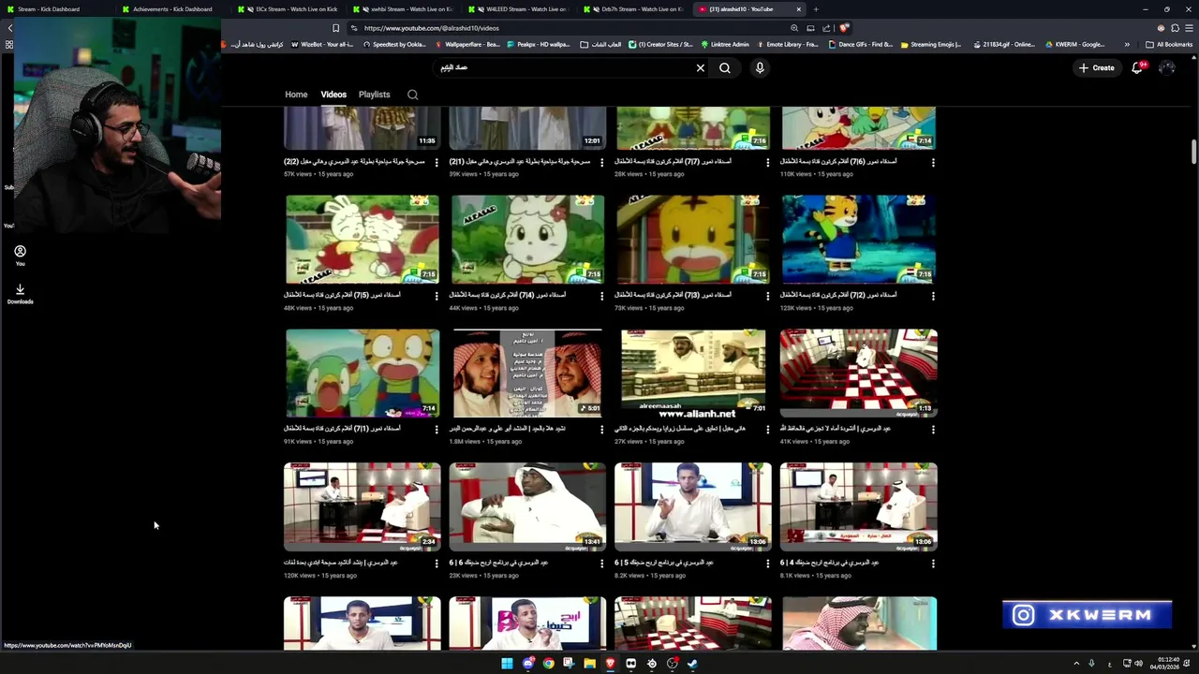Open YouTube notifications bell
Screen dimensions: 1199x674
click(1137, 67)
